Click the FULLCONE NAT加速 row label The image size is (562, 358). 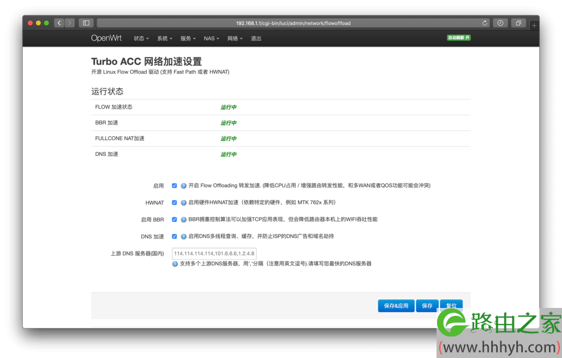(x=120, y=138)
